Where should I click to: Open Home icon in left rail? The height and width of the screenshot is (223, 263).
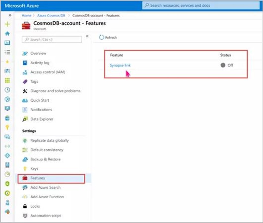click(x=7, y=34)
